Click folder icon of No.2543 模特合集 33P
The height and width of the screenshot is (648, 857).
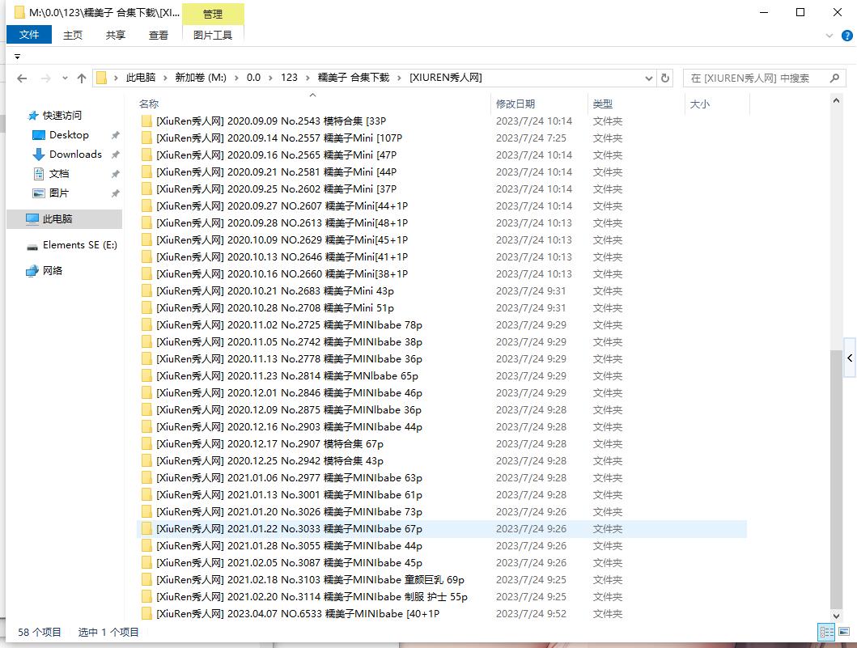(146, 121)
